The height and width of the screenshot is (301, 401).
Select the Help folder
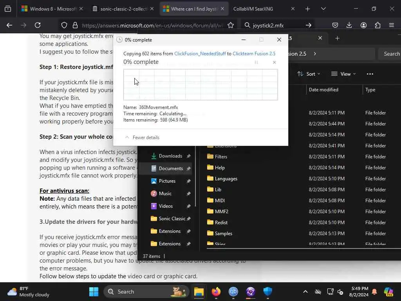216,167
